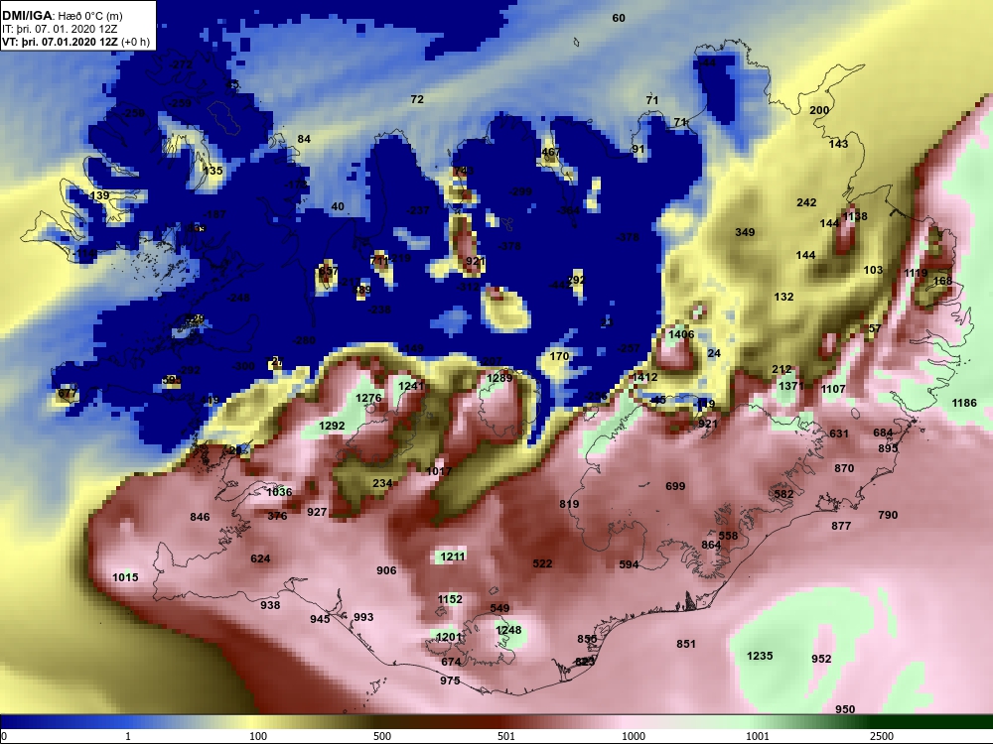
Task: Click the map value 139 in the northwest
Action: (99, 196)
